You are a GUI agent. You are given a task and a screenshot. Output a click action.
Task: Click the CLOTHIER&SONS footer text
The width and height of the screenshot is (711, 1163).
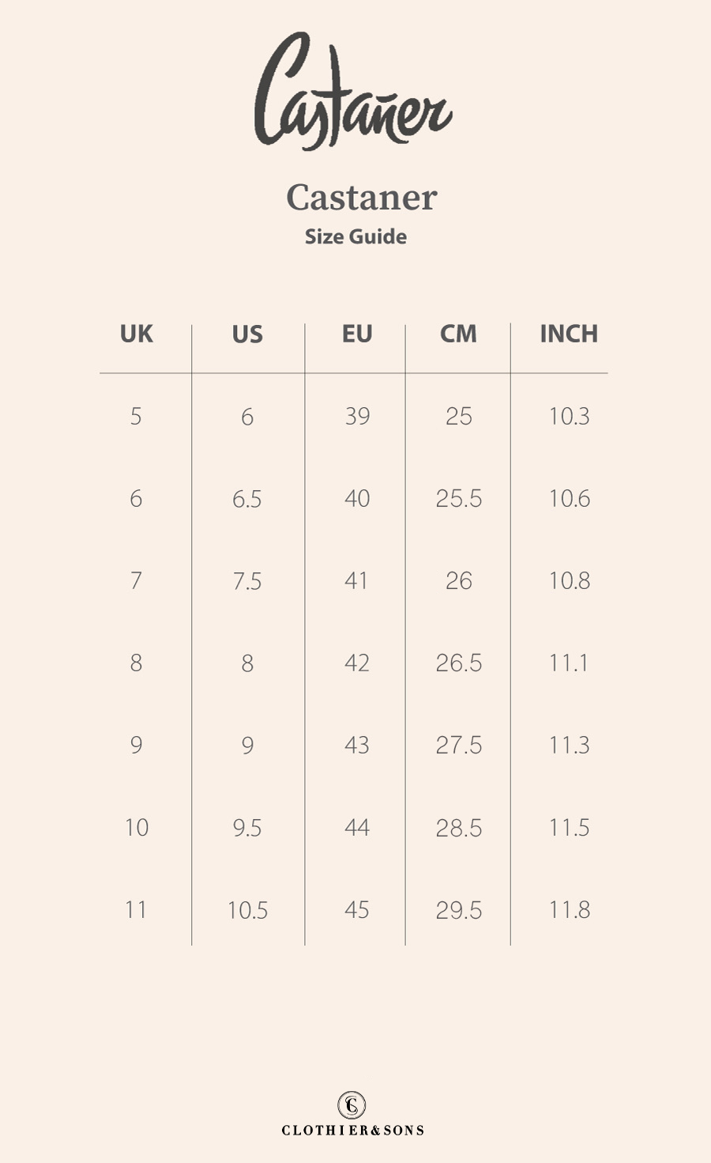click(353, 1130)
